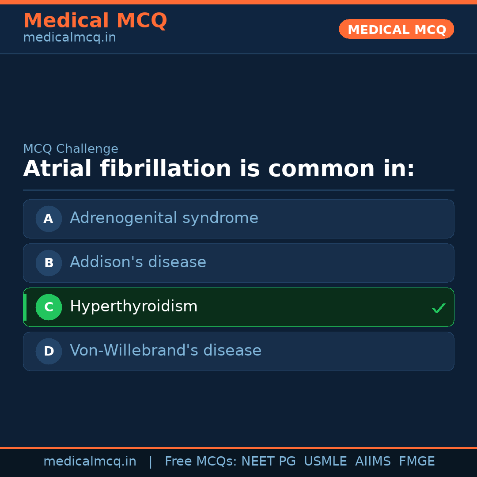
Task: Click medicalmcq.in link under the header title
Action: [69, 38]
